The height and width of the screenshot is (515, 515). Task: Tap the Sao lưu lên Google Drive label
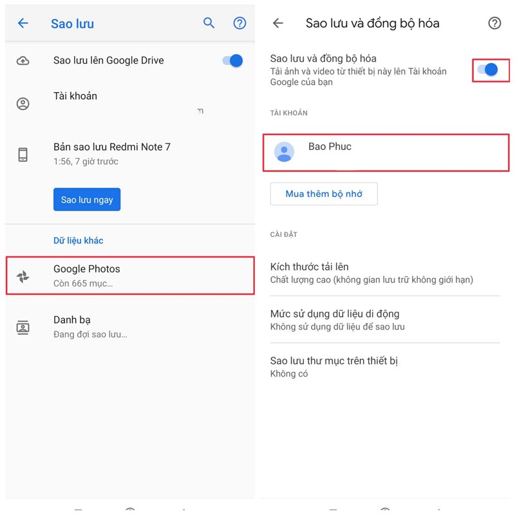tap(108, 61)
